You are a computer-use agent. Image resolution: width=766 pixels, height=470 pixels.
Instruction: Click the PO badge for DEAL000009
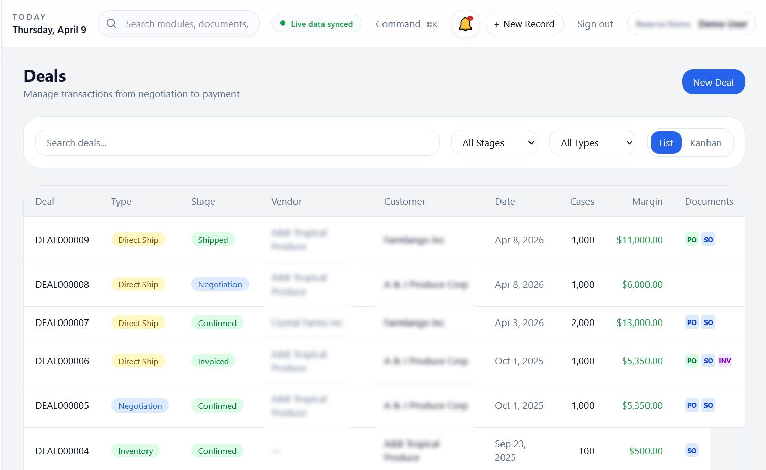692,240
